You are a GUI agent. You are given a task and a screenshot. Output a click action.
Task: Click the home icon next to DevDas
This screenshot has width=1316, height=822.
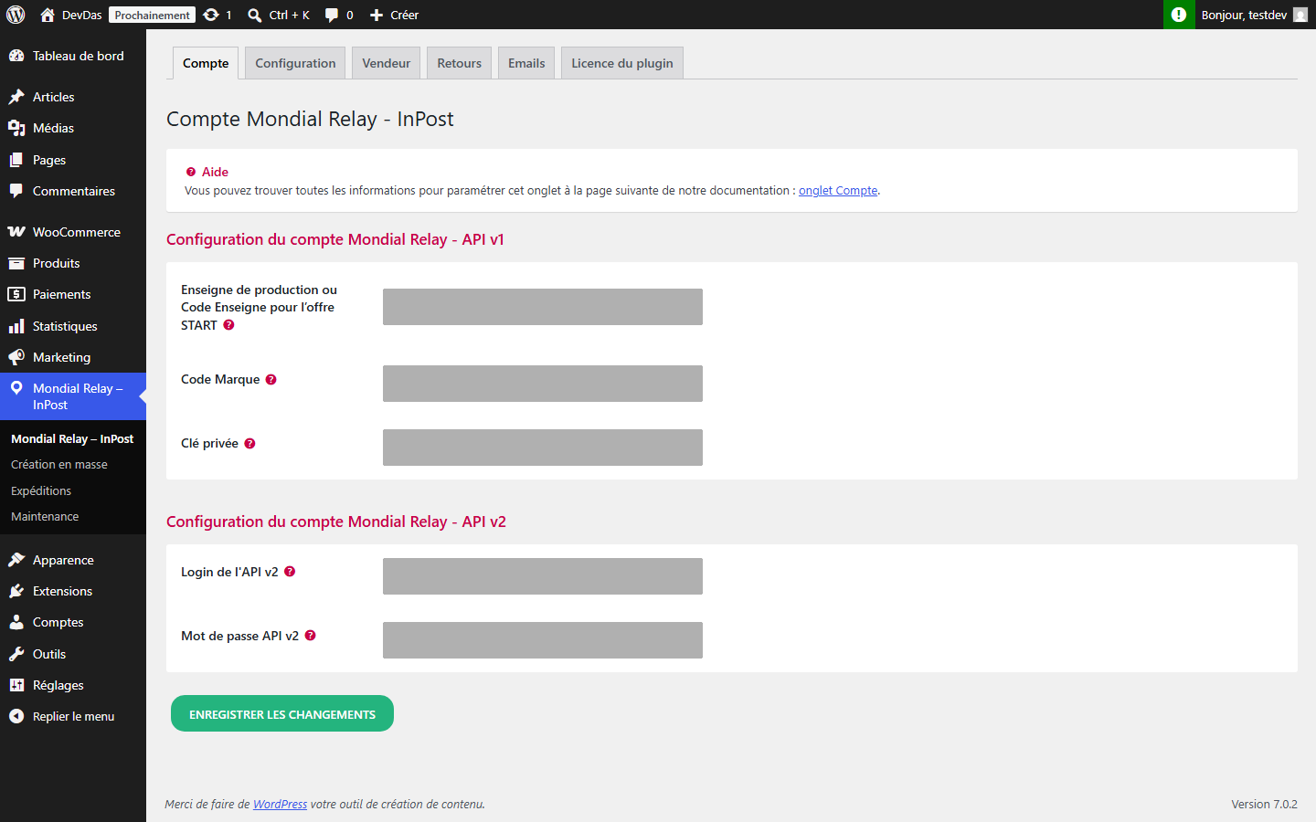(48, 15)
